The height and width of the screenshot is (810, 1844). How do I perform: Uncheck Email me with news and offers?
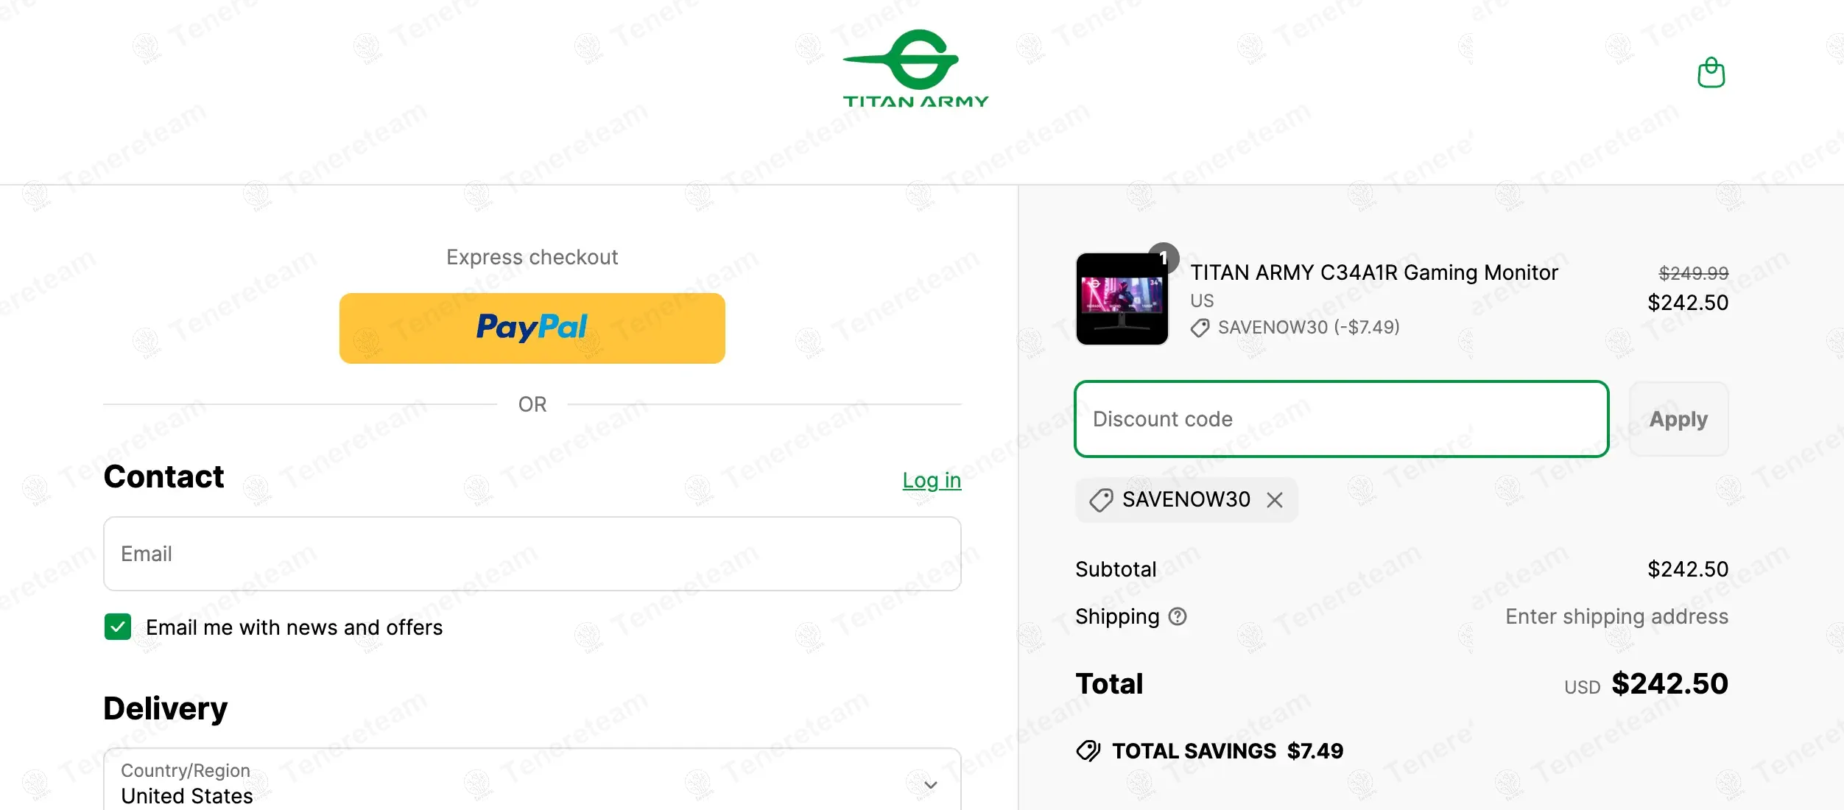(x=118, y=627)
